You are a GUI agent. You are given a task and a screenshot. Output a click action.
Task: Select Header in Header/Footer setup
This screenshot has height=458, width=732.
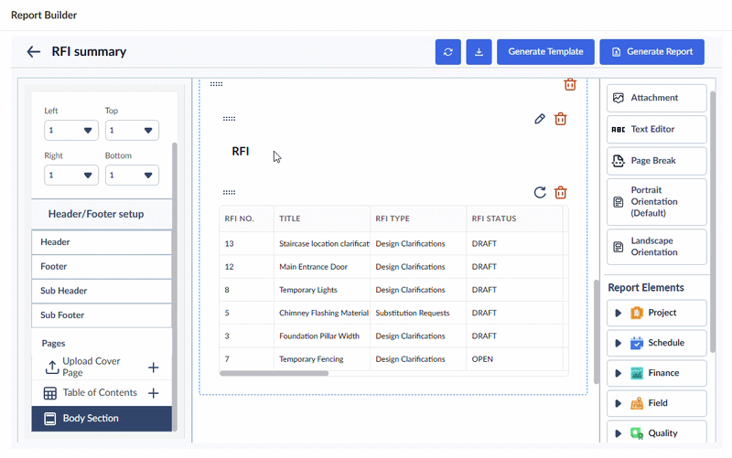(102, 242)
